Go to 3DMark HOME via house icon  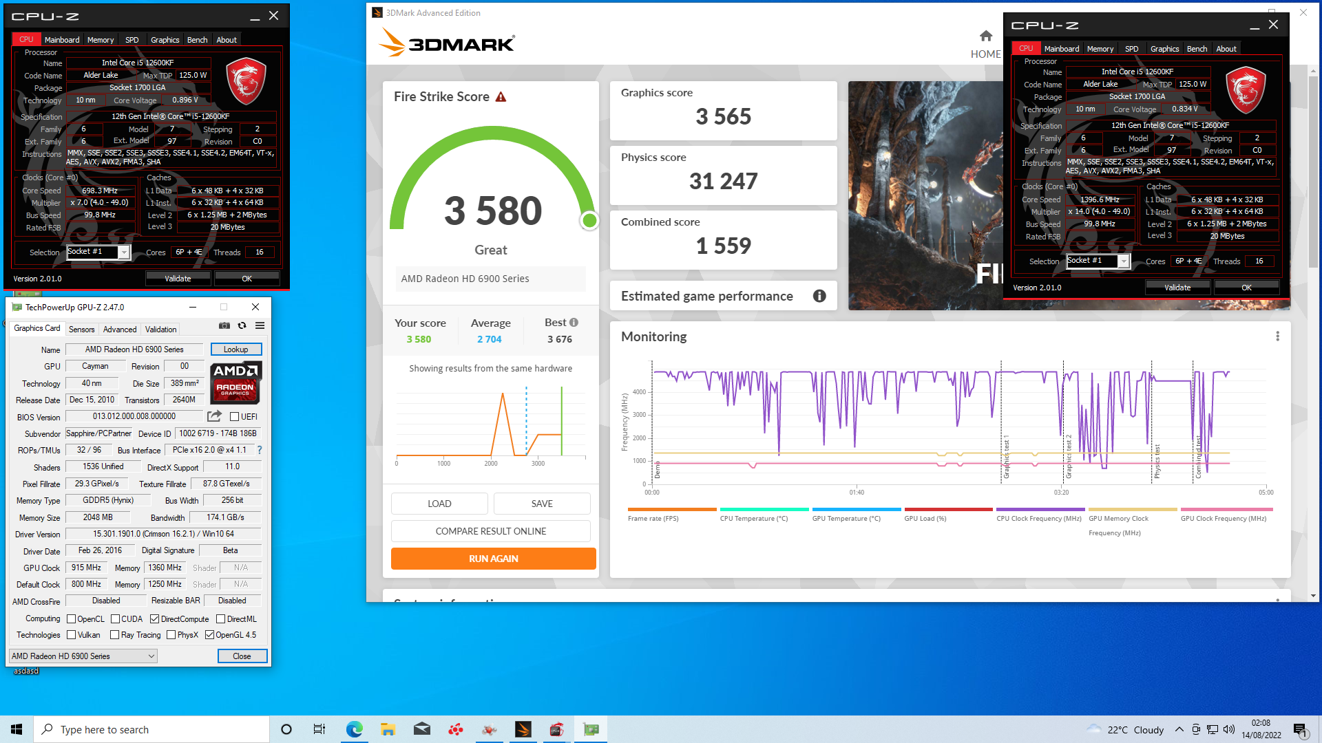click(986, 36)
